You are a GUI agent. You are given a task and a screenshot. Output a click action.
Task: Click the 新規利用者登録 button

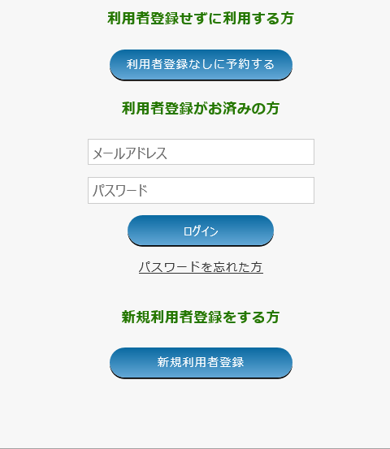[201, 362]
